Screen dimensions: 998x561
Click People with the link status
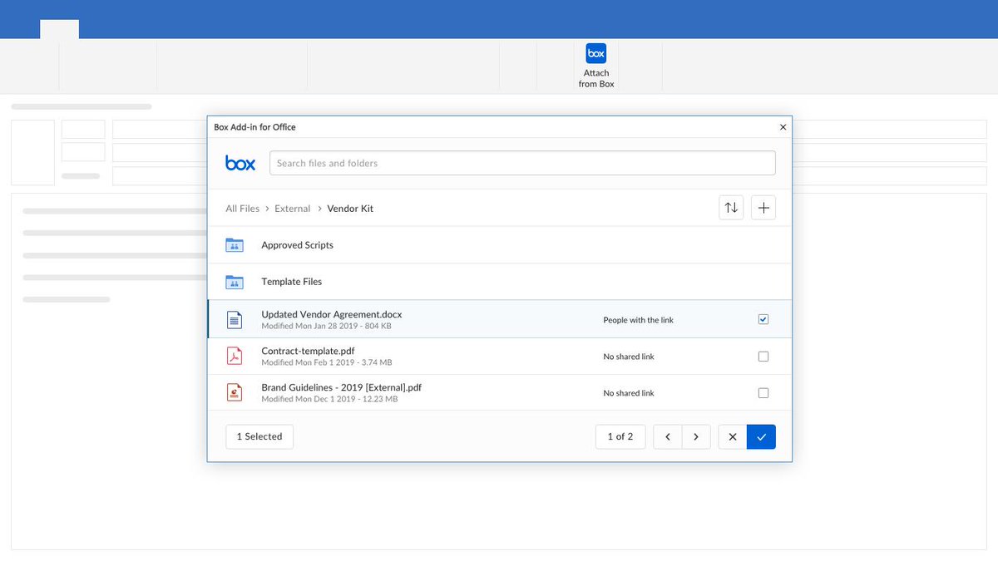pos(639,320)
